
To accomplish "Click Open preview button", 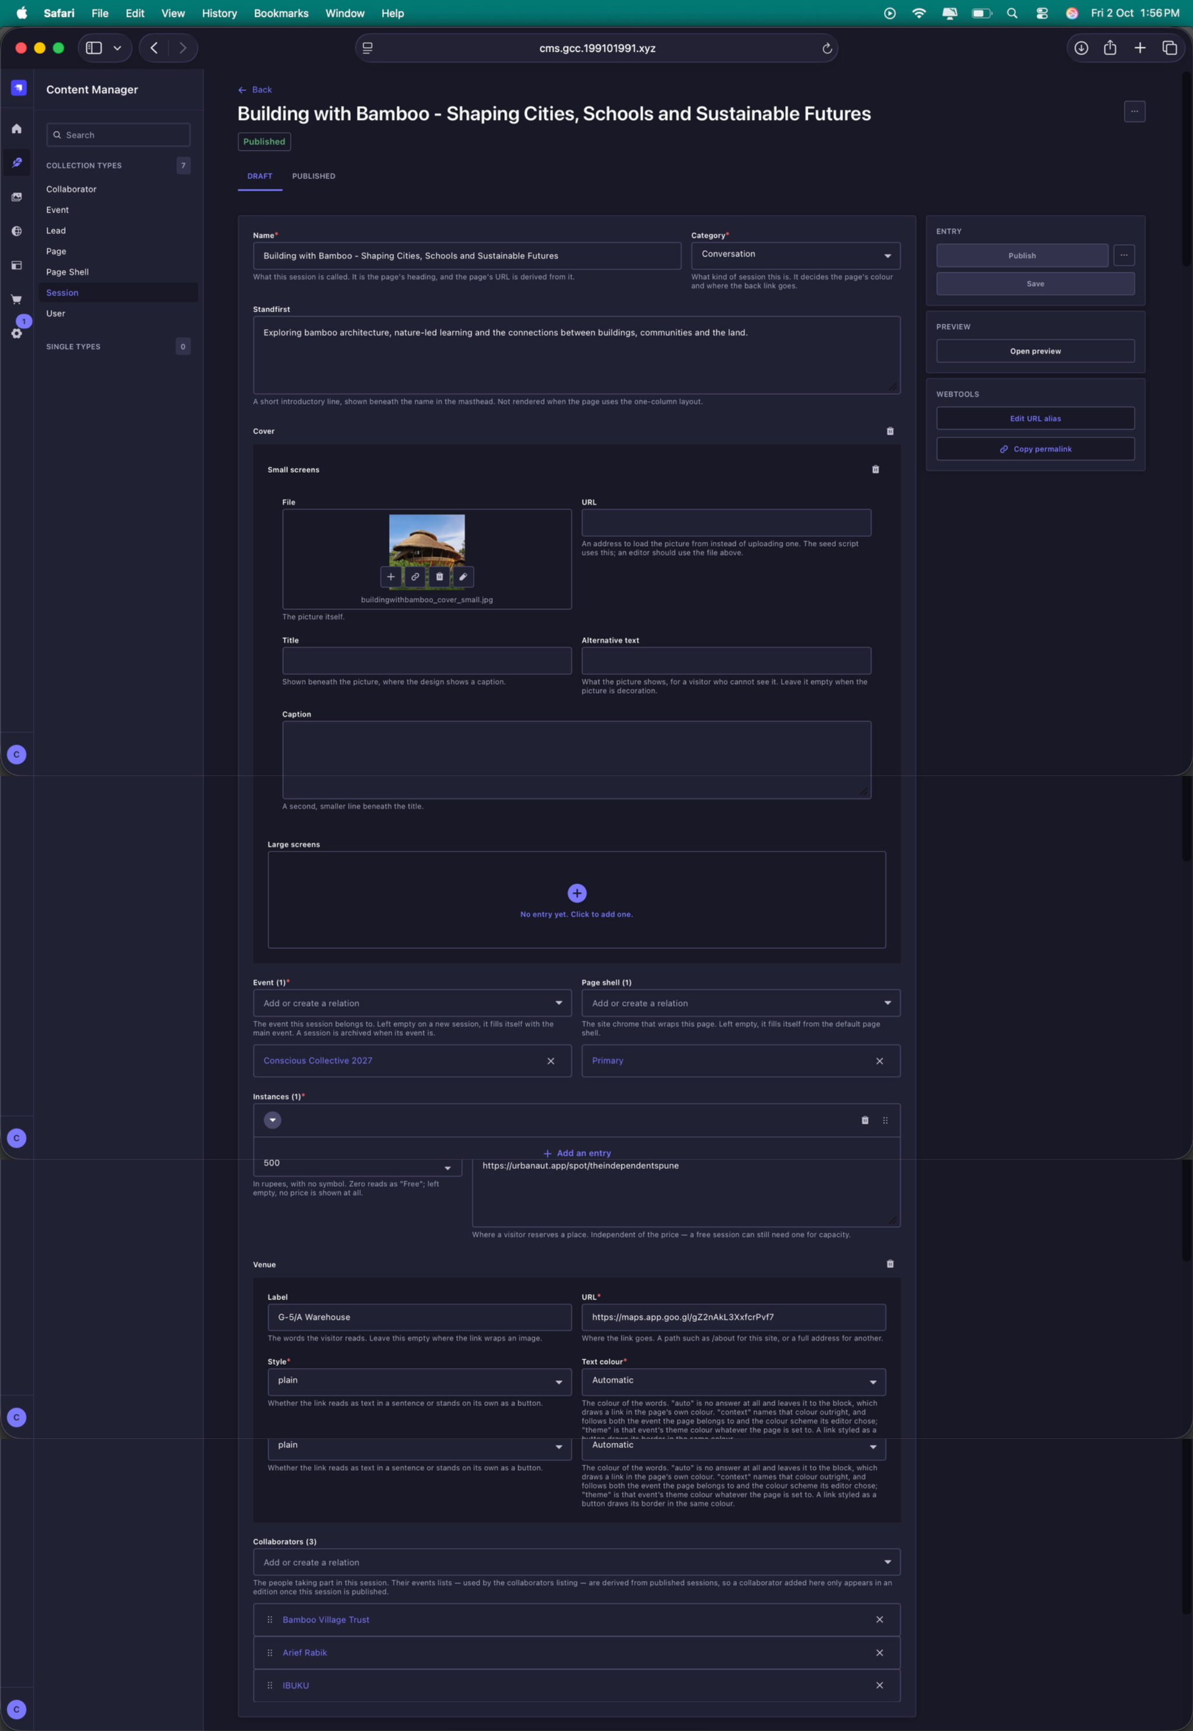I will [1035, 352].
